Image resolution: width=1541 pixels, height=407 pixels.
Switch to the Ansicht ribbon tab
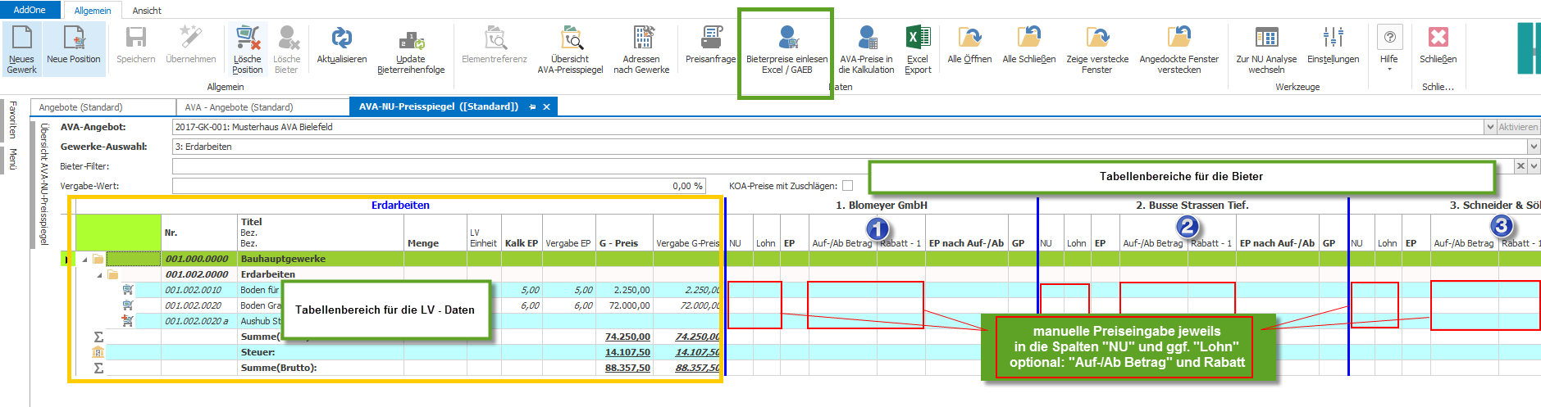tap(147, 11)
